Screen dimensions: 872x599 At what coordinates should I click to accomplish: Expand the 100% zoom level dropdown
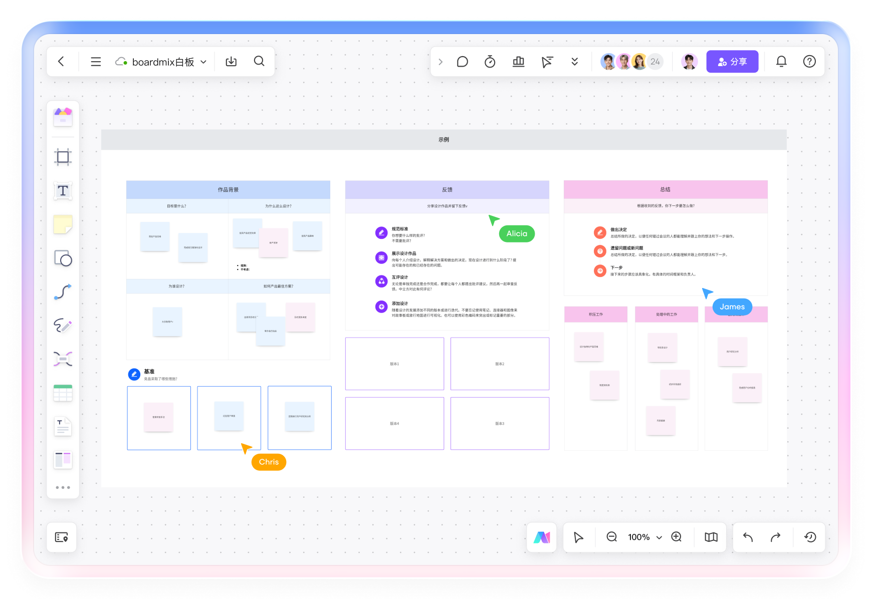pyautogui.click(x=659, y=537)
